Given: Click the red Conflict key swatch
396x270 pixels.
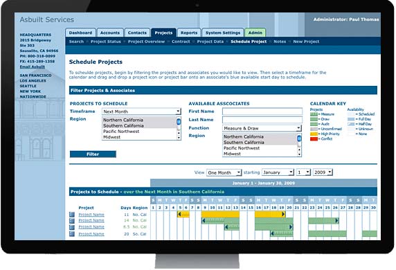Looking at the screenshot, I should tap(314, 138).
